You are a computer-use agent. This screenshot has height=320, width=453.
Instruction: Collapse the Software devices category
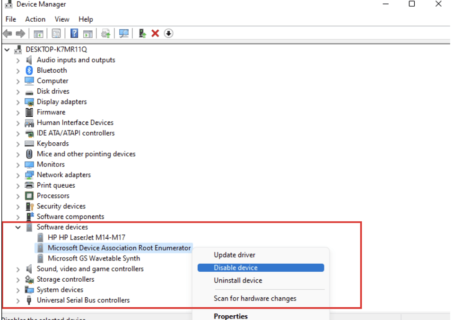click(18, 227)
